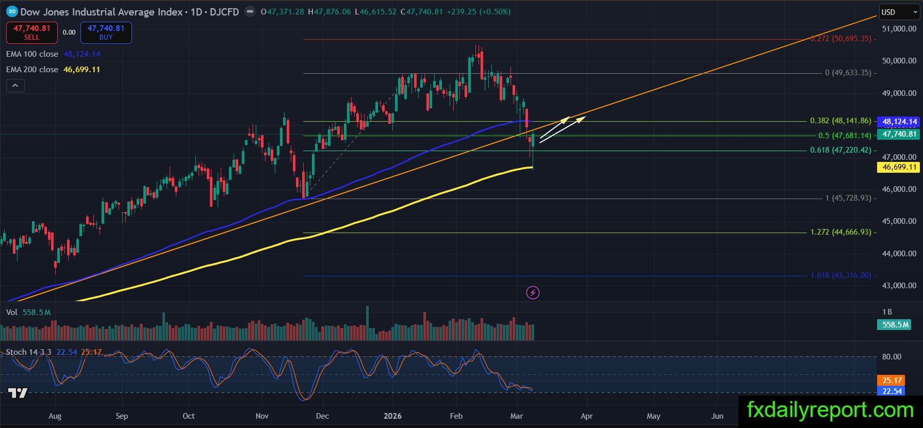Click the May label on the time axis
This screenshot has width=923, height=428.
click(x=653, y=416)
